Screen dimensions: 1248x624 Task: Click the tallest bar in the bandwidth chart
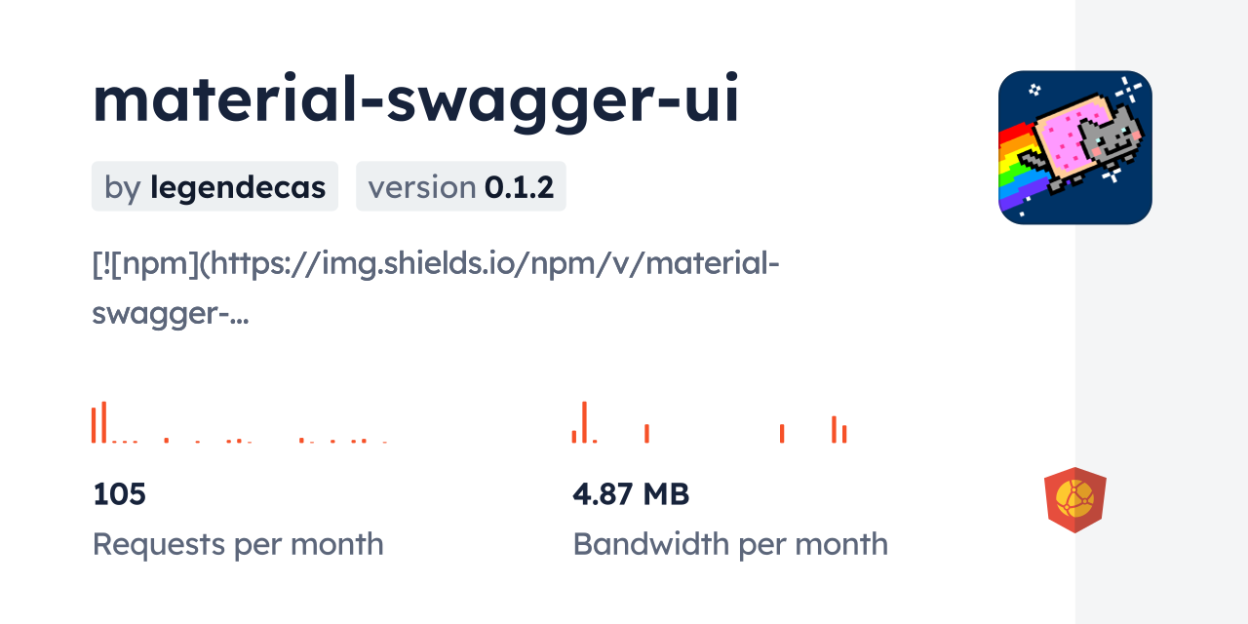[x=584, y=422]
